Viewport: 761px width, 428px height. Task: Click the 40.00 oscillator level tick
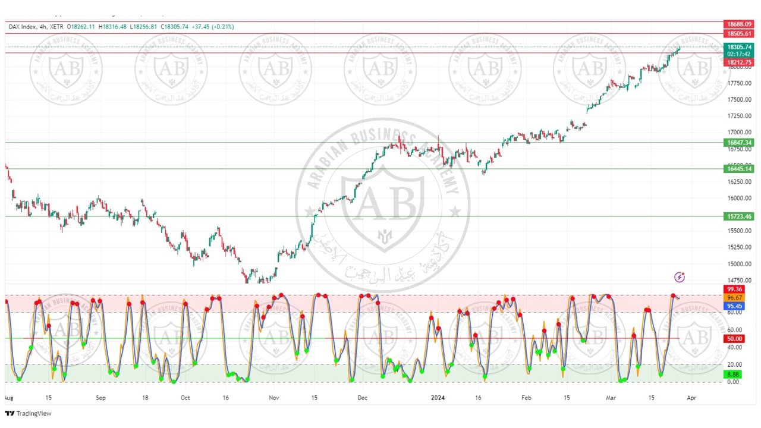click(x=733, y=347)
